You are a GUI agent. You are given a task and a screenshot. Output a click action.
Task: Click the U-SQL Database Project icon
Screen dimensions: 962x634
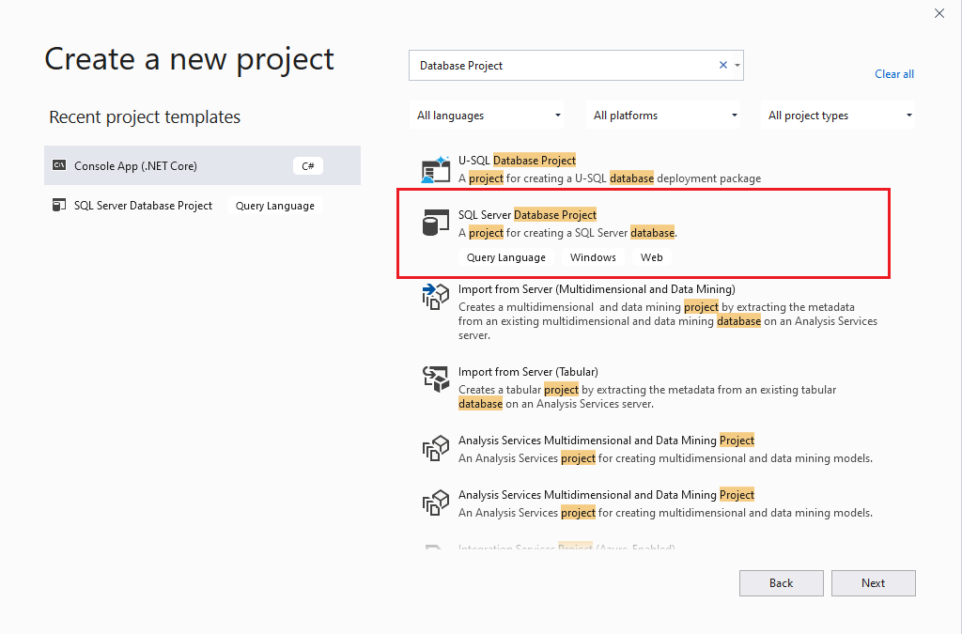pyautogui.click(x=436, y=169)
